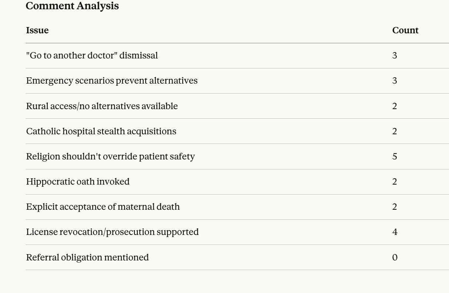Select count 2 for Hippocratic oath row
Image resolution: width=449 pixels, height=293 pixels.
pos(395,182)
